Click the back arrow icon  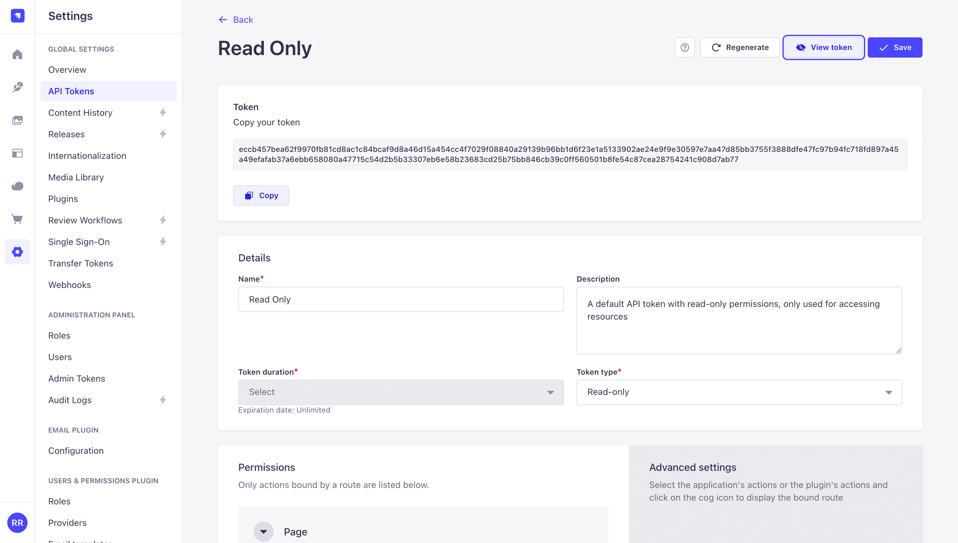click(223, 20)
